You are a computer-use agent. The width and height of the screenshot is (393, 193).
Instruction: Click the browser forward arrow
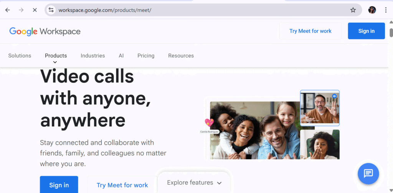(21, 10)
